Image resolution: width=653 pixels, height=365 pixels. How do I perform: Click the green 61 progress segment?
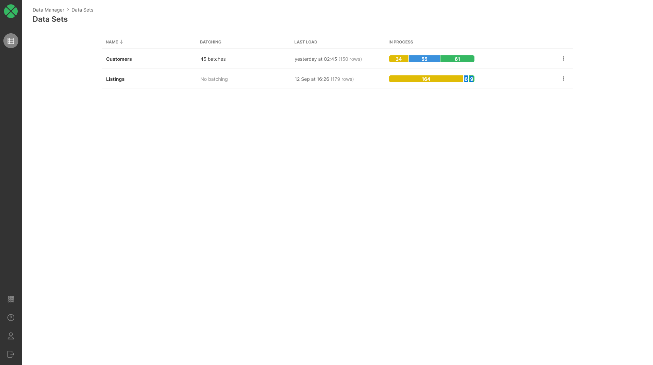point(457,58)
